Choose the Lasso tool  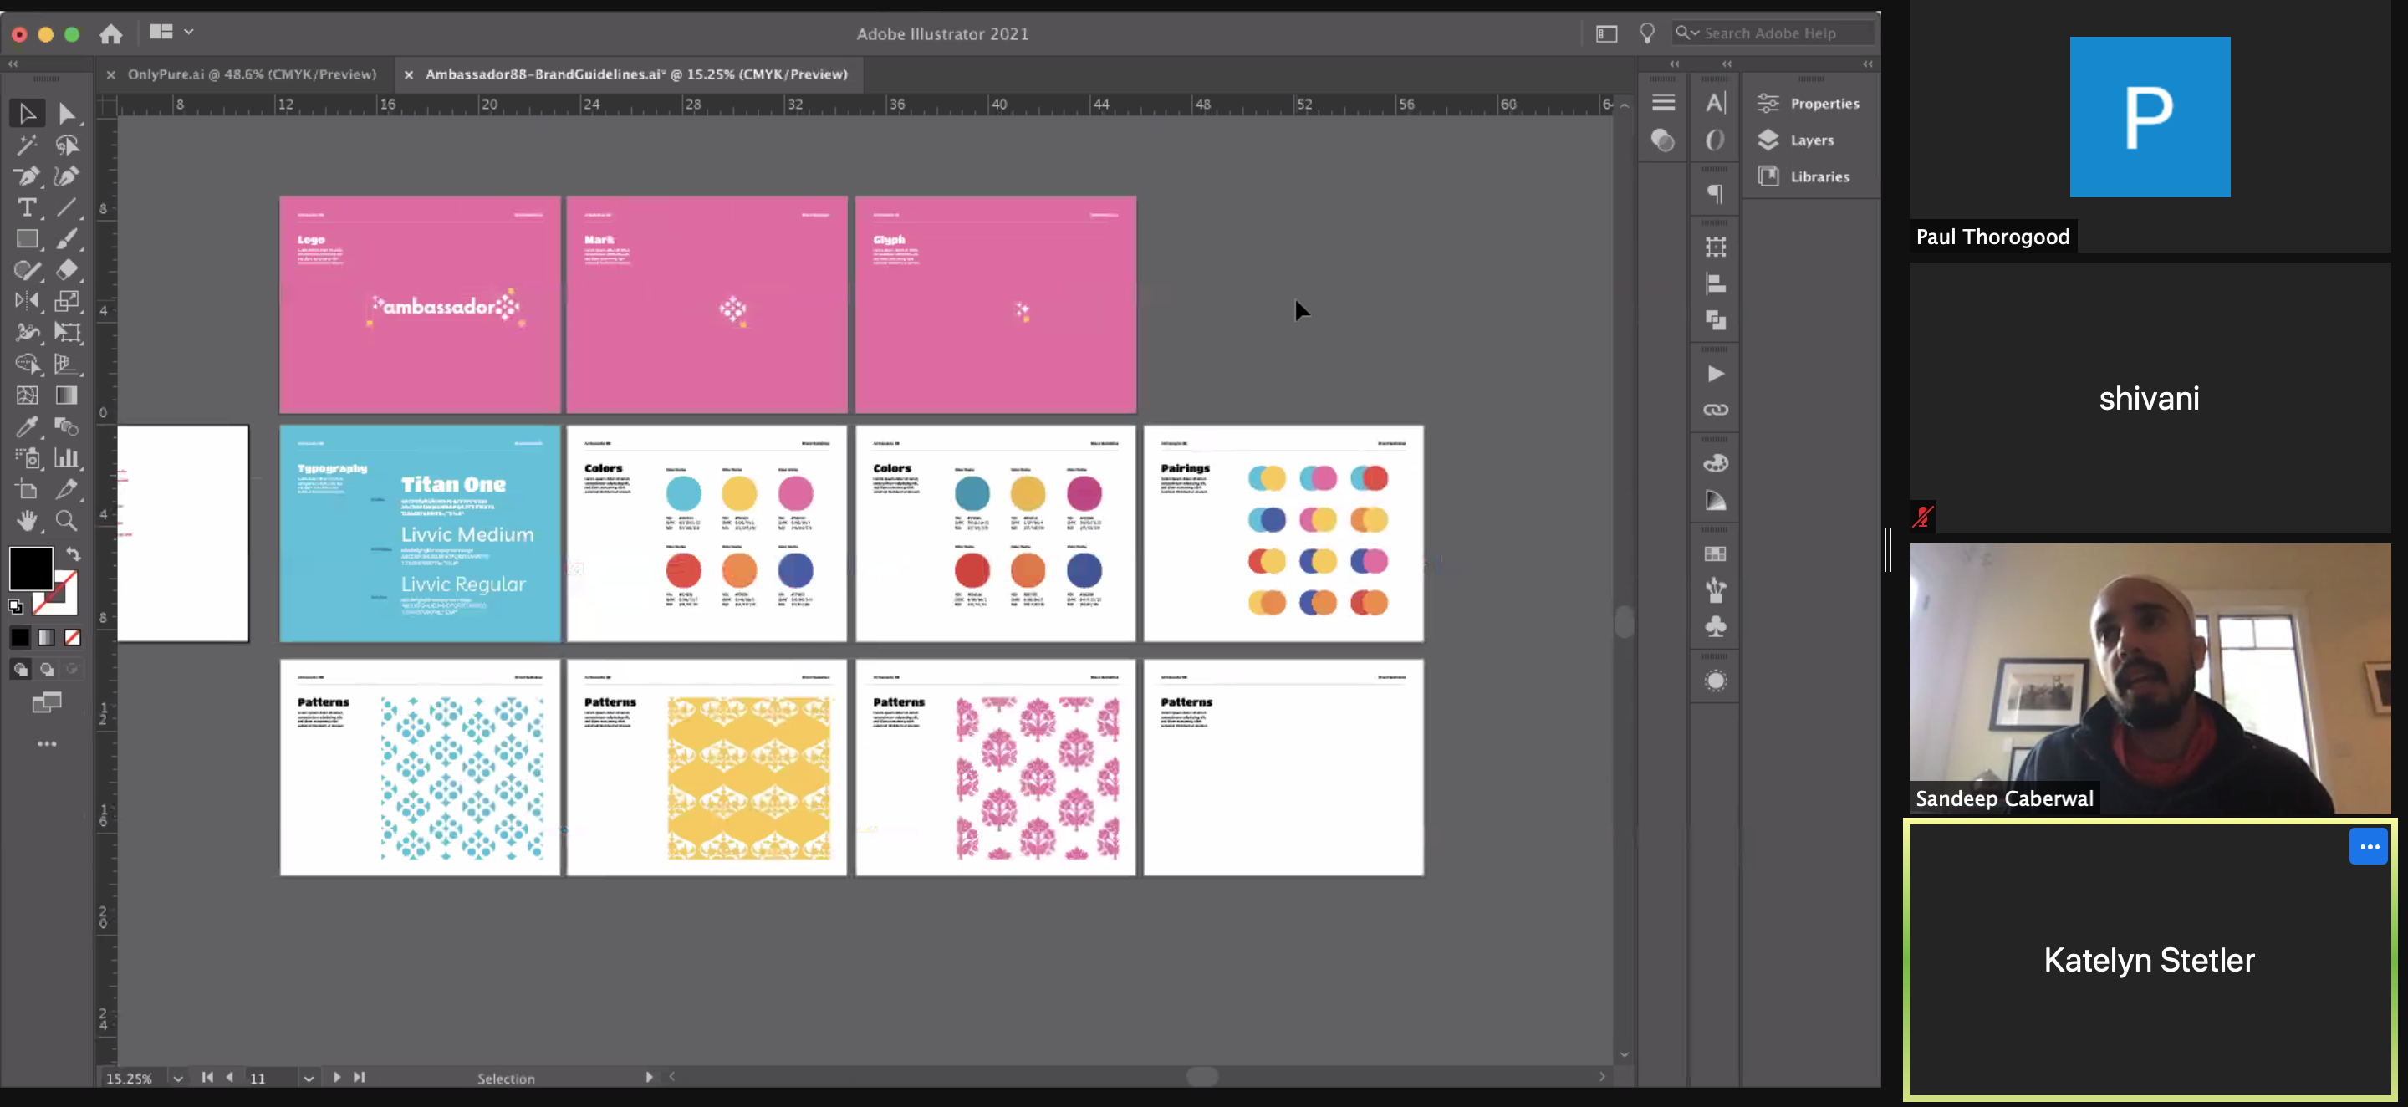pyautogui.click(x=66, y=145)
